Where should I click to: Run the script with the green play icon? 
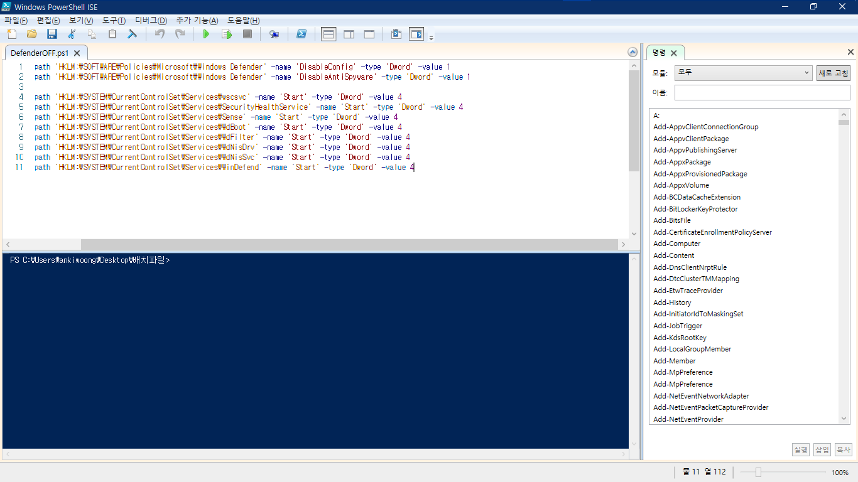(x=206, y=34)
